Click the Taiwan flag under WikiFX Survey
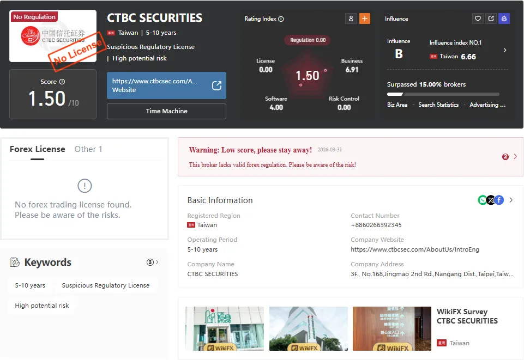 [442, 343]
